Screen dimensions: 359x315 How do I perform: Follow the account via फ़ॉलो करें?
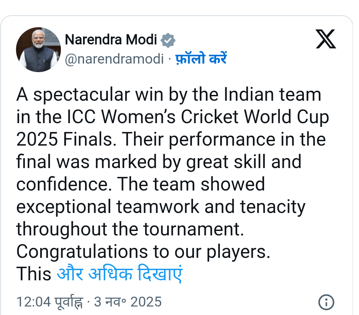tap(201, 59)
